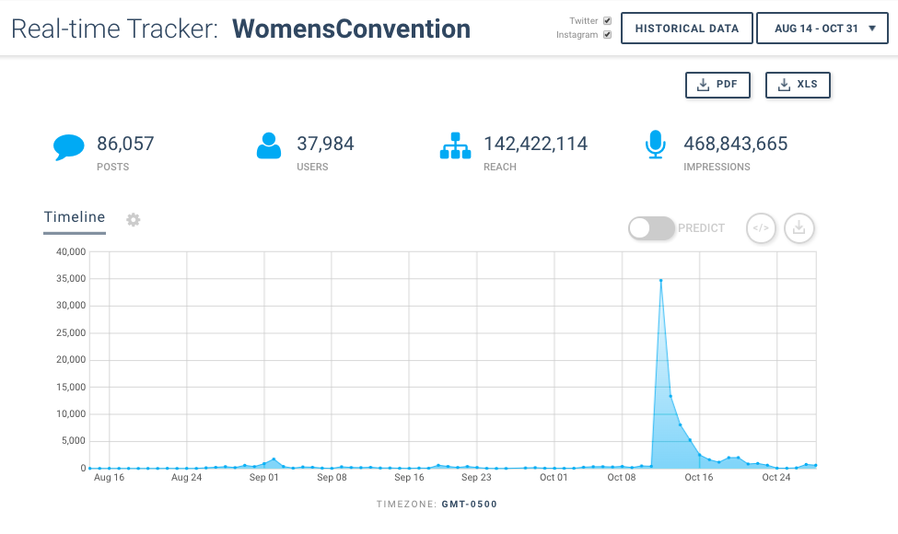Screen dimensions: 898x534
Task: Click the users person icon
Action: point(269,145)
